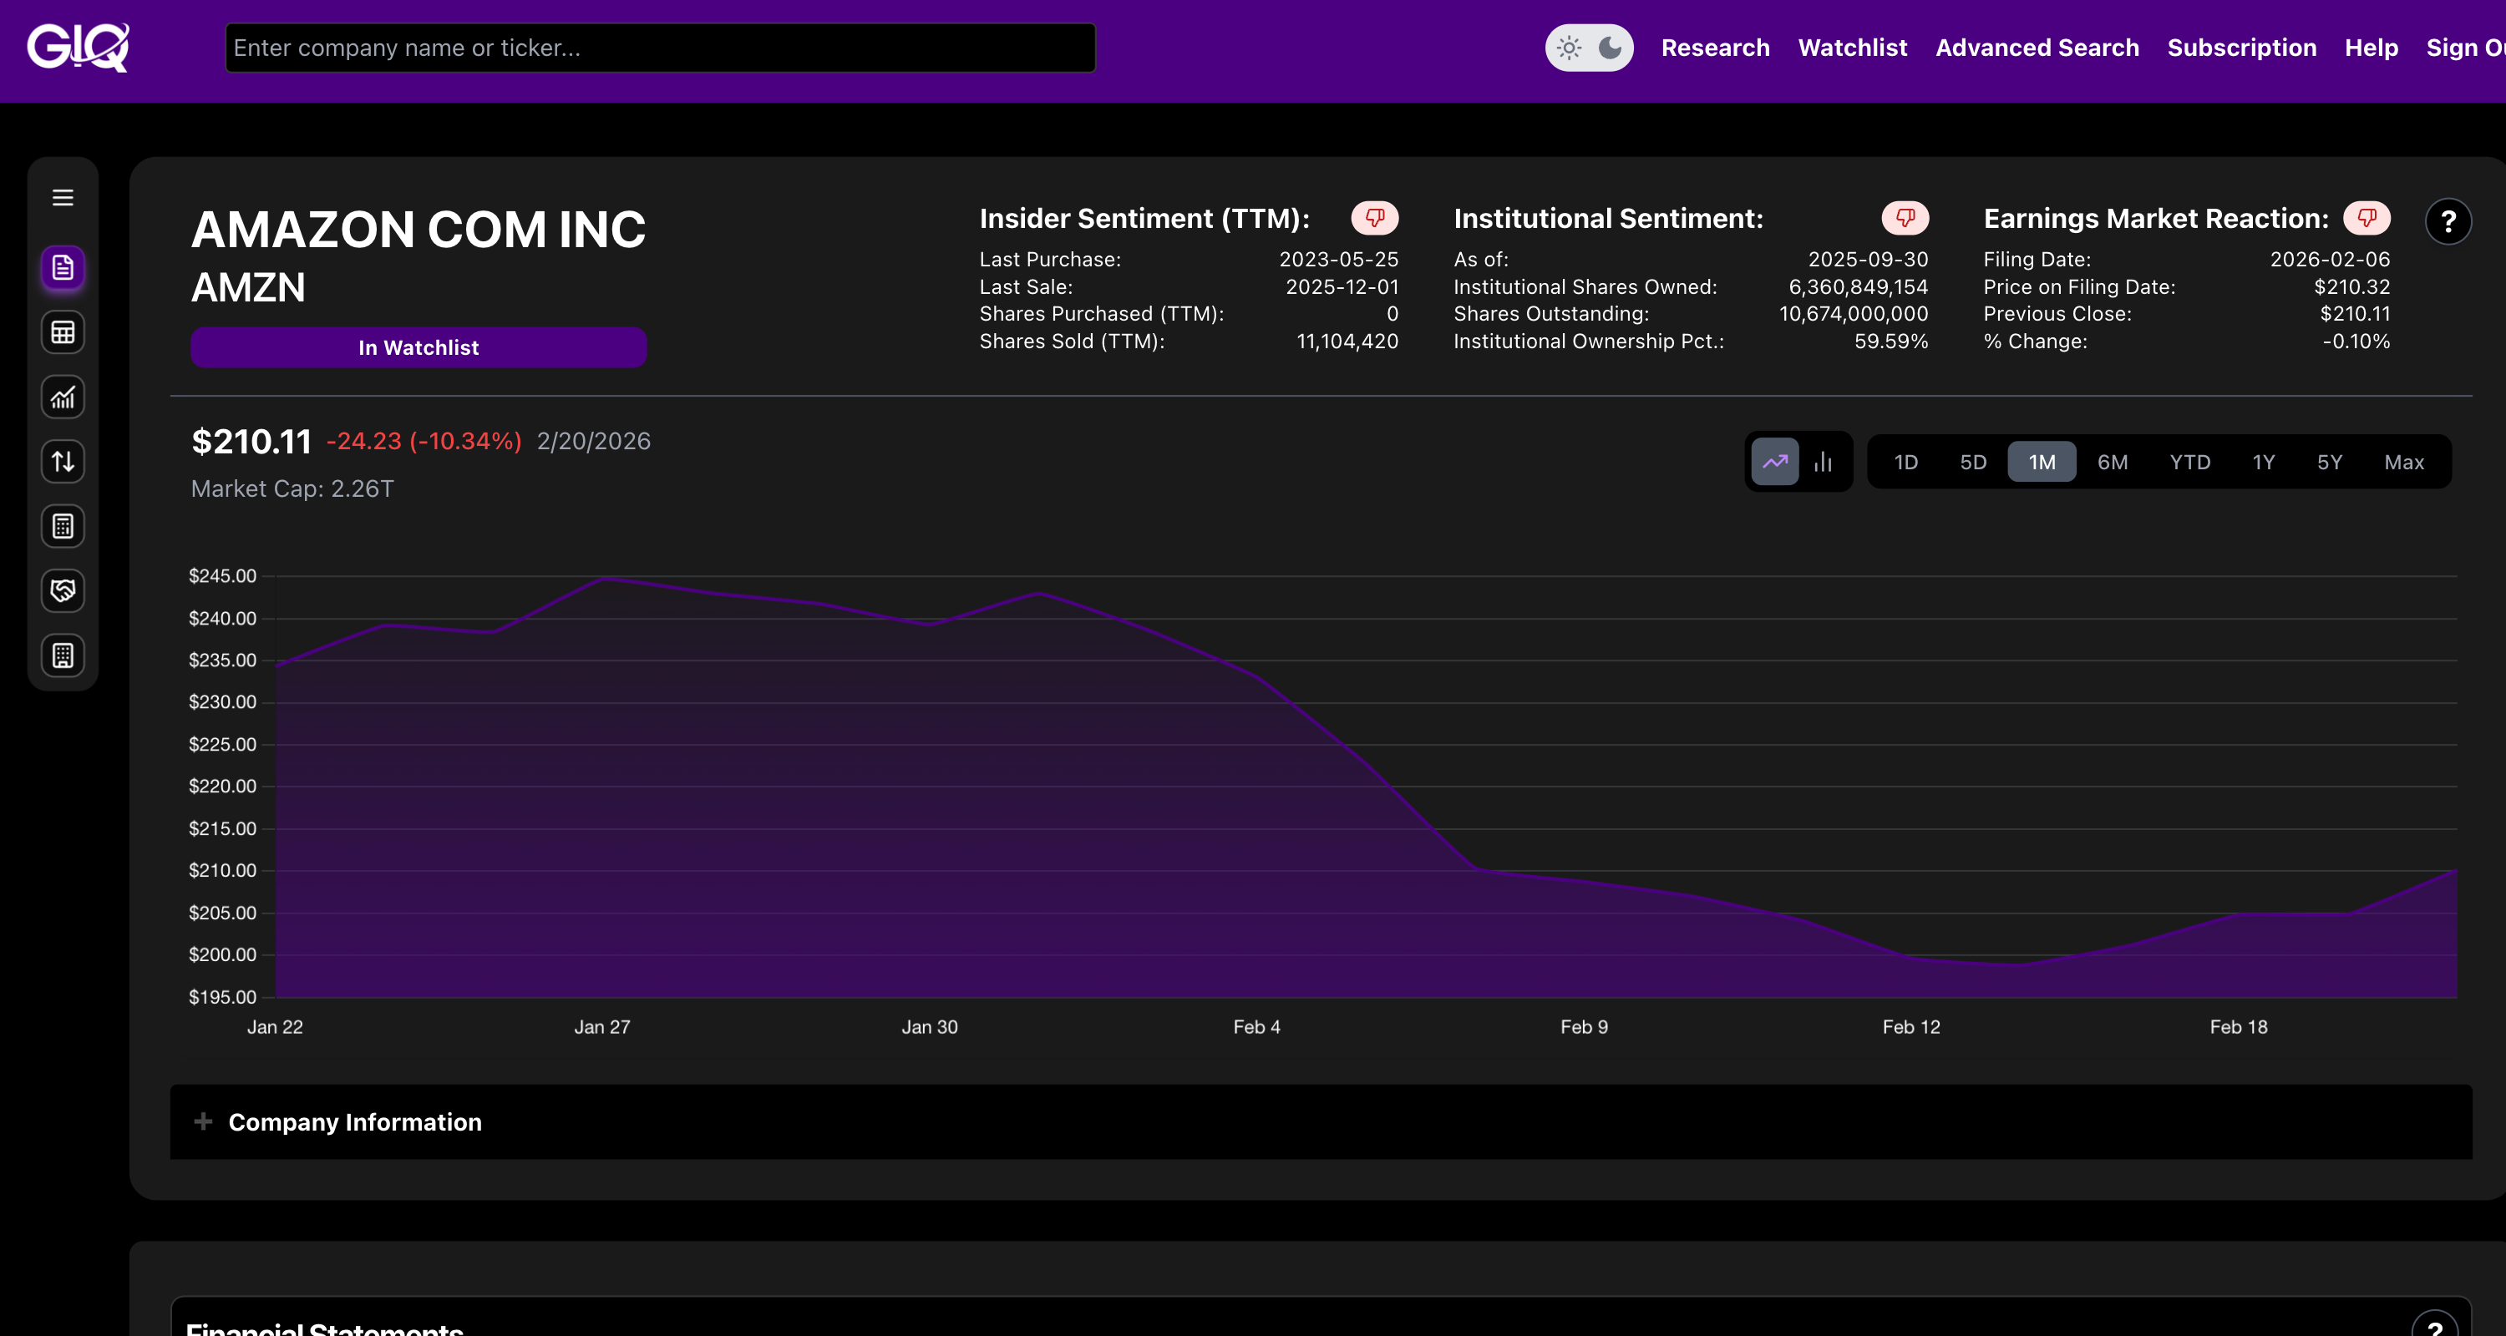Go to Advanced Search from the top navigation
2506x1336 pixels.
click(x=2037, y=47)
